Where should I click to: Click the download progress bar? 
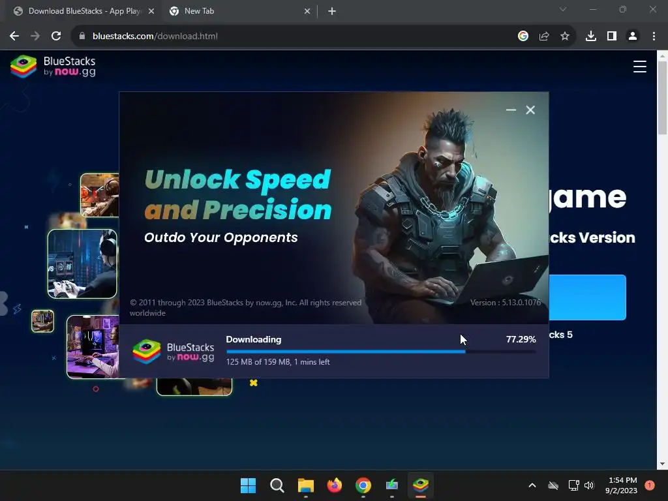(x=381, y=352)
